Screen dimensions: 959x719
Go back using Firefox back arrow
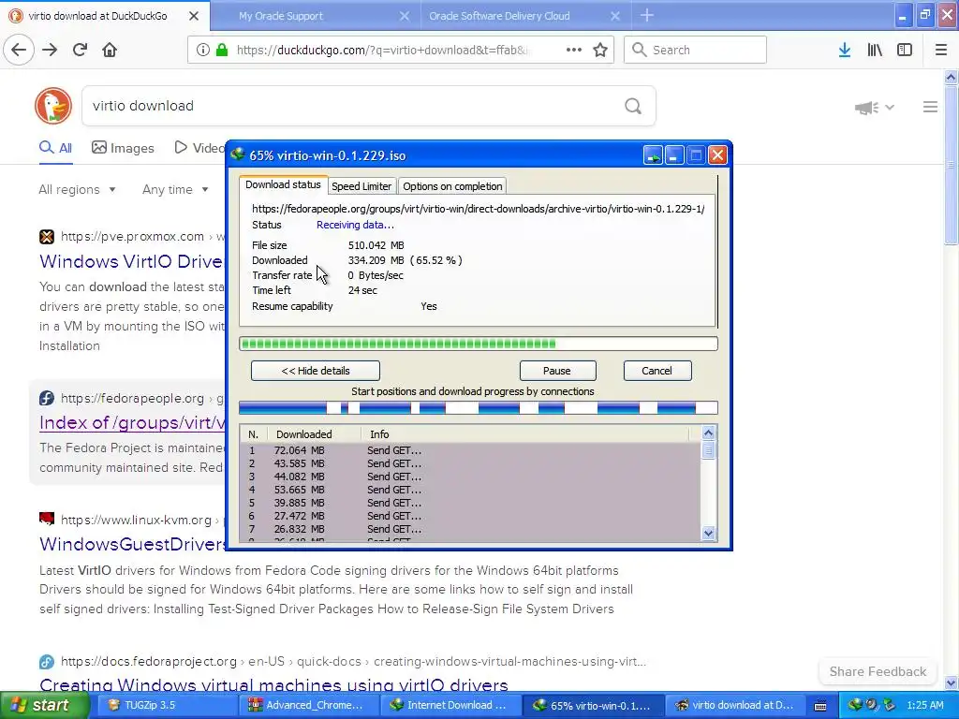pyautogui.click(x=19, y=50)
